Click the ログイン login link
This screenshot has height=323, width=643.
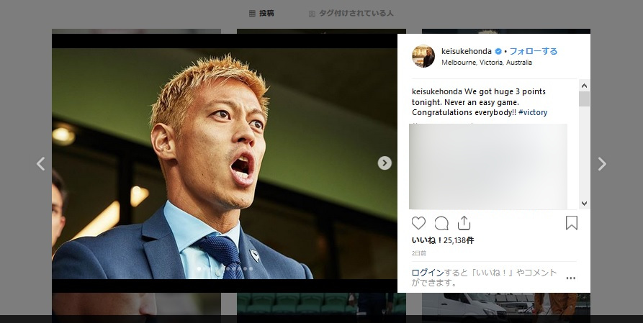pos(428,273)
